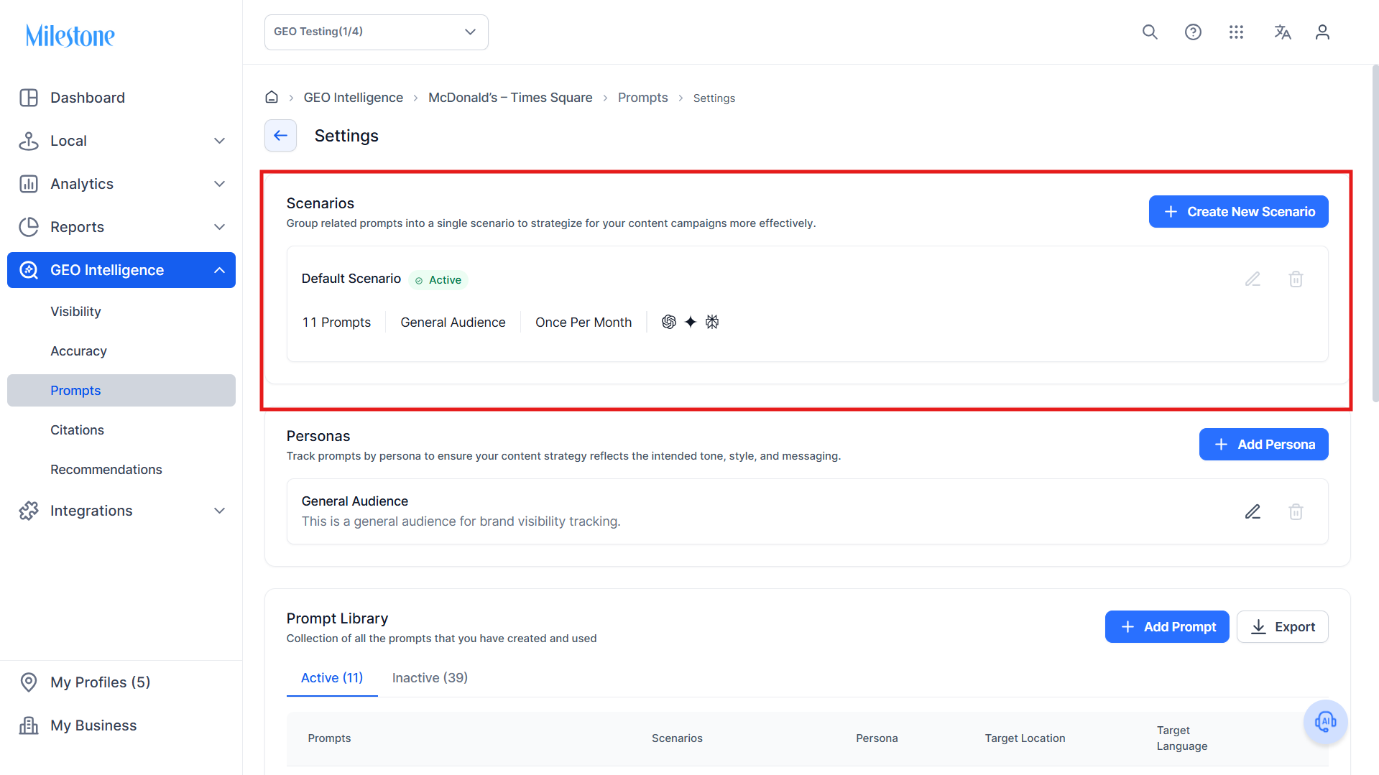Delete the General Audience persona
Viewport: 1379px width, 775px height.
[1296, 511]
